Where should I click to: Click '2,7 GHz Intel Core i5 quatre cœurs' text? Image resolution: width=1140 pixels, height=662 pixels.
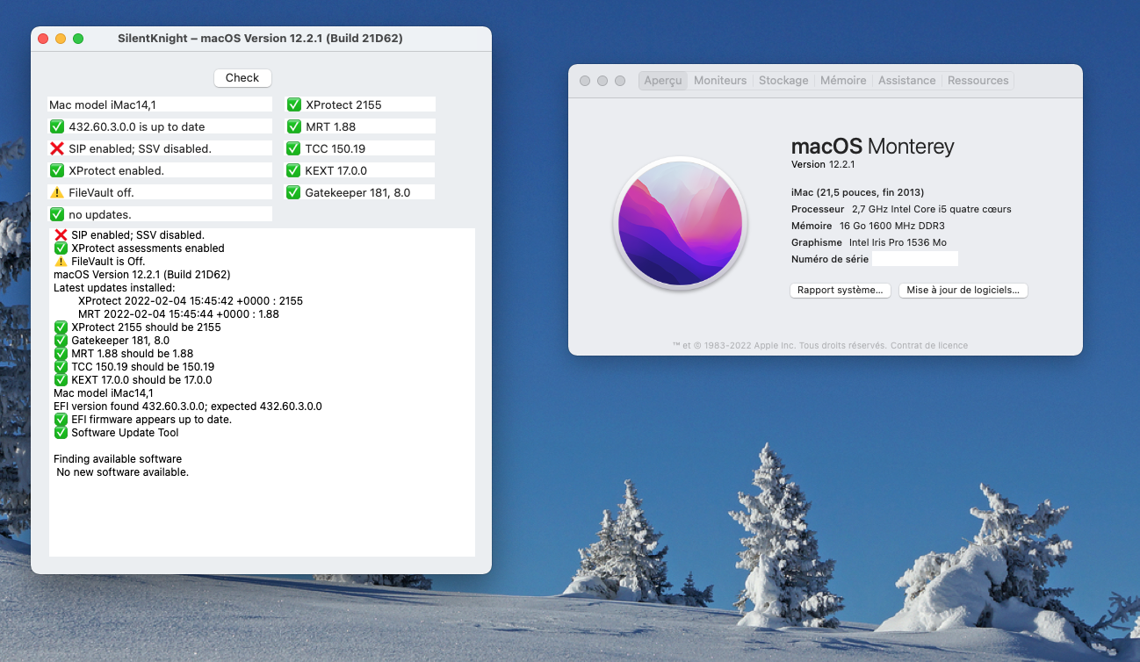[x=932, y=209]
